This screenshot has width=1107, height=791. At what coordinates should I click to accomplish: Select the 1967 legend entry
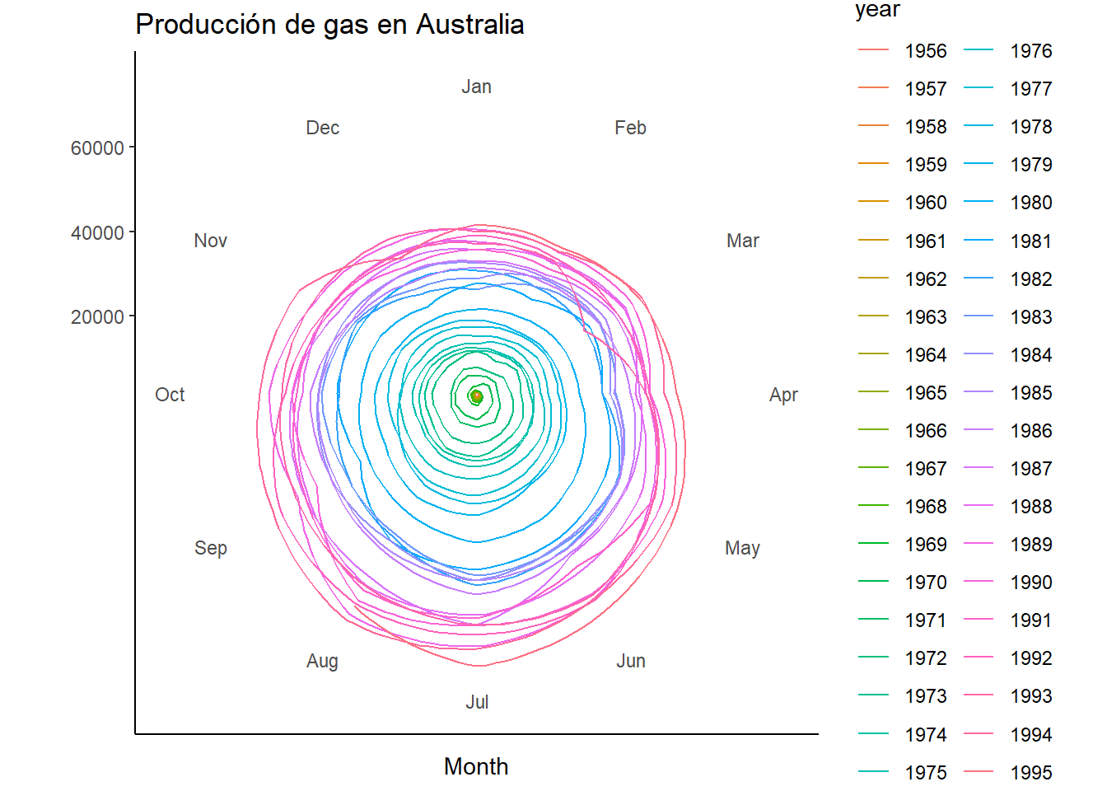(903, 469)
